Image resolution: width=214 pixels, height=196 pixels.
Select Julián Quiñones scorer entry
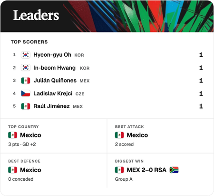(x=107, y=81)
